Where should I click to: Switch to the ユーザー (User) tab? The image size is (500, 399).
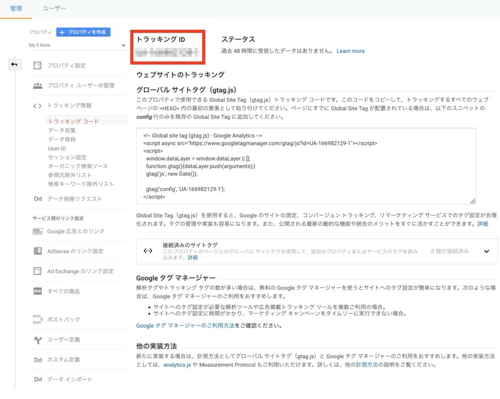coord(54,9)
